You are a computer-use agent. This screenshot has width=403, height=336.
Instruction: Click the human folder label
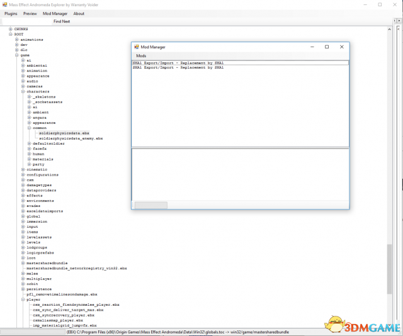point(38,154)
